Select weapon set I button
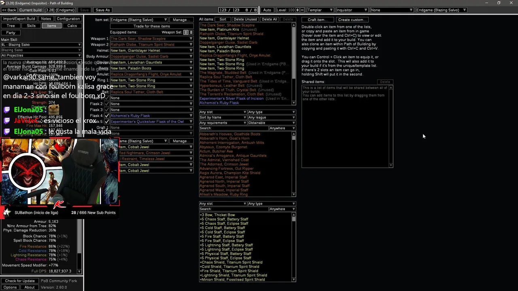518x291 pixels. (x=186, y=32)
